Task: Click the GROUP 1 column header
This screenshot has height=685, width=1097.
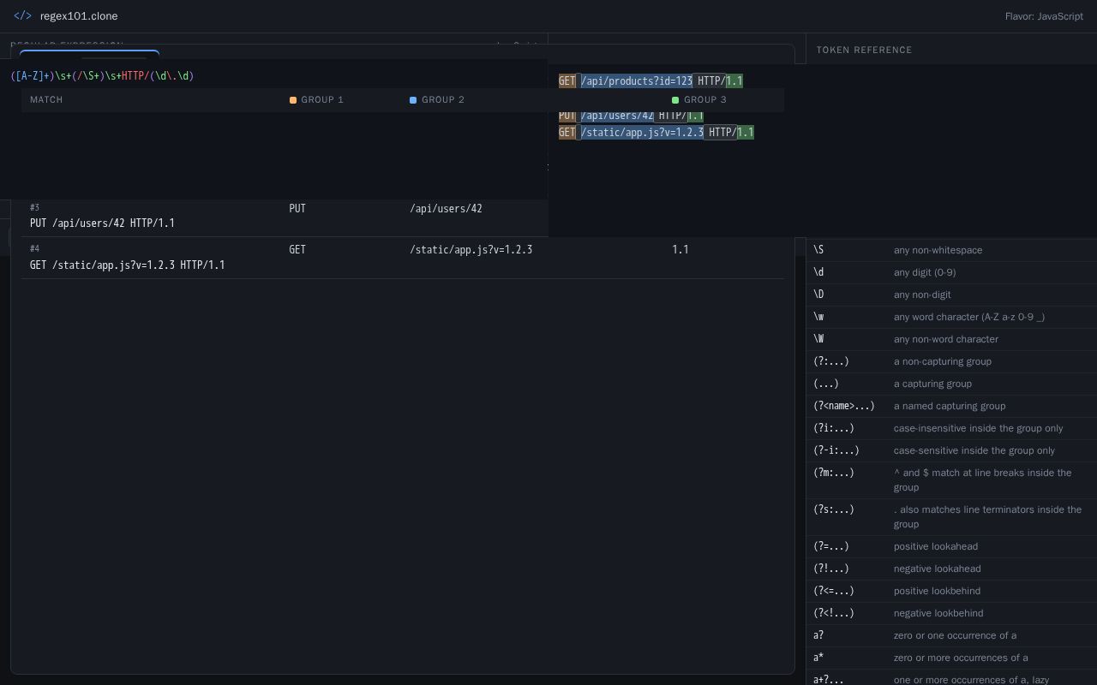Action: (x=316, y=100)
